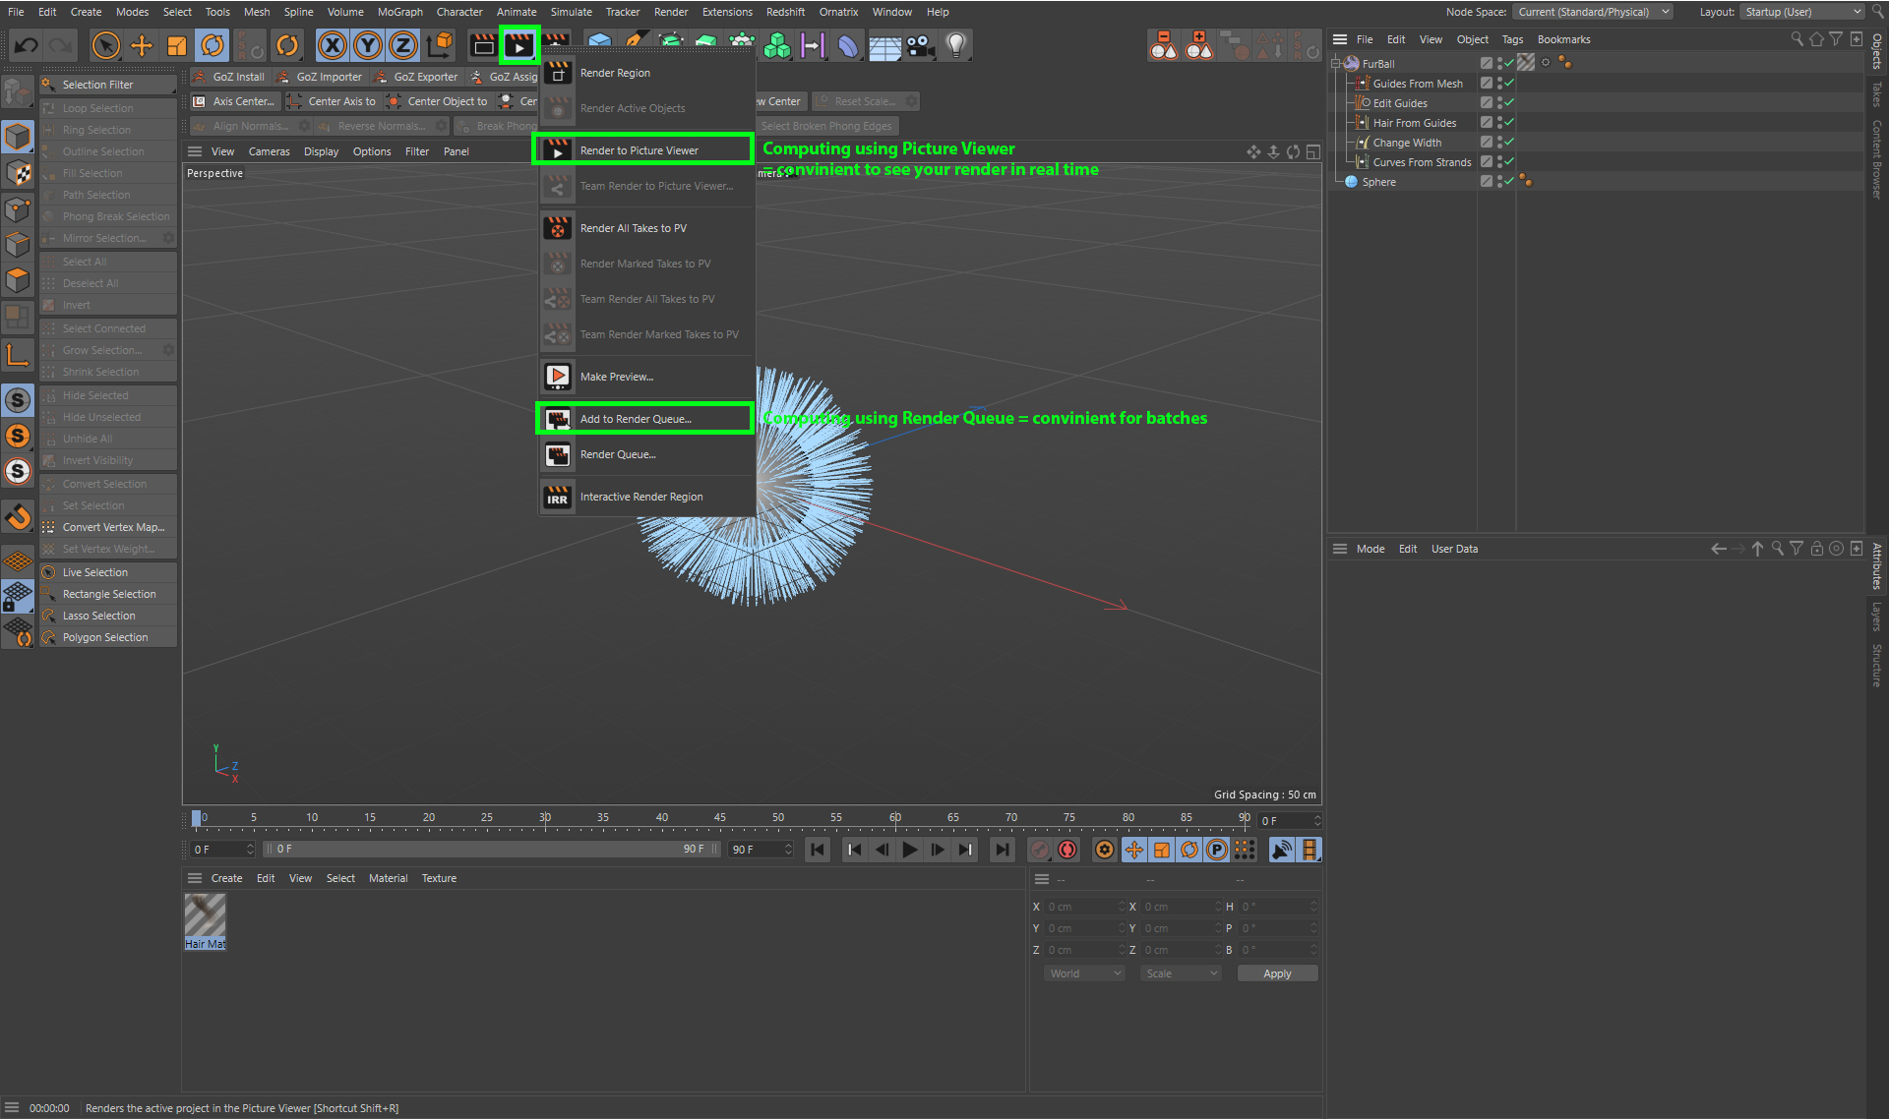This screenshot has width=1889, height=1119.
Task: Toggle Sphere visibility checkmark in Objects
Action: coord(1508,181)
